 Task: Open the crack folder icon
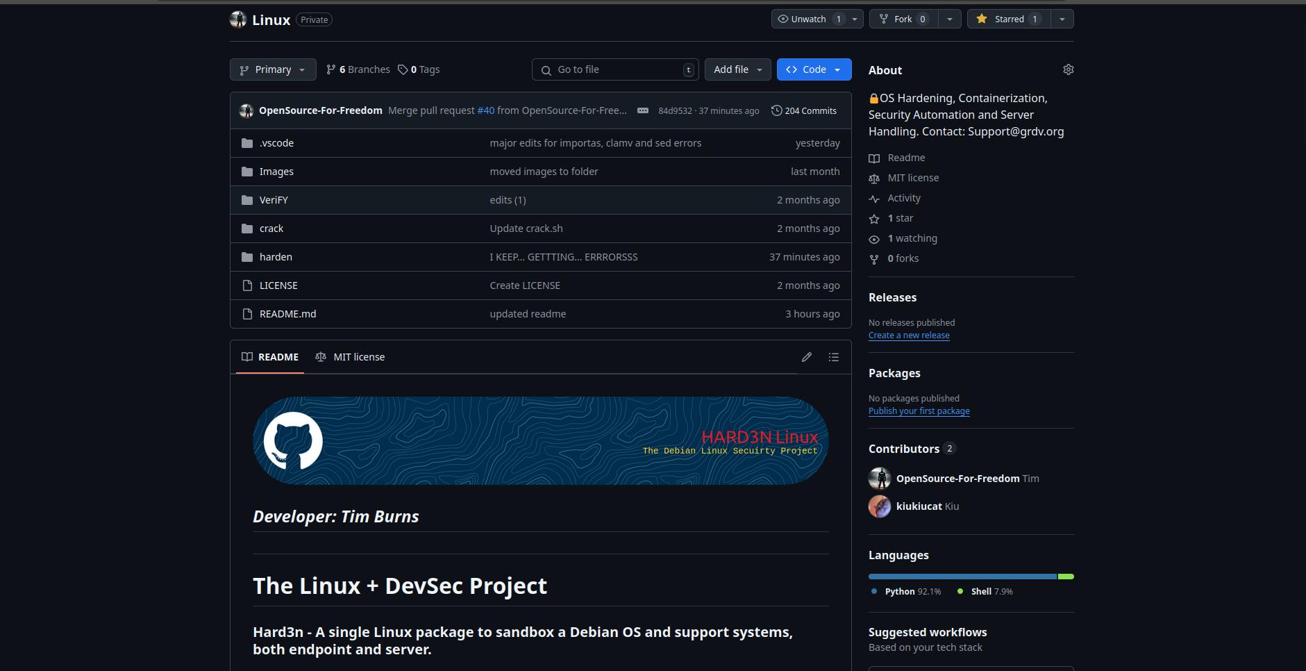(246, 228)
